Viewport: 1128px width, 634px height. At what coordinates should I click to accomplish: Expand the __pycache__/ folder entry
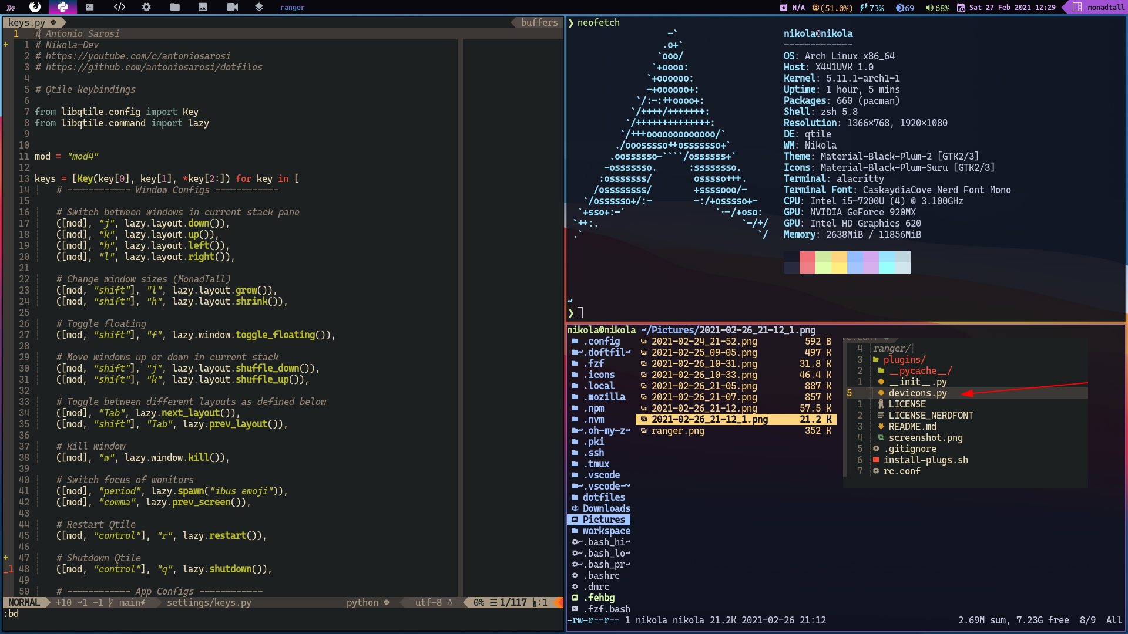click(x=920, y=370)
